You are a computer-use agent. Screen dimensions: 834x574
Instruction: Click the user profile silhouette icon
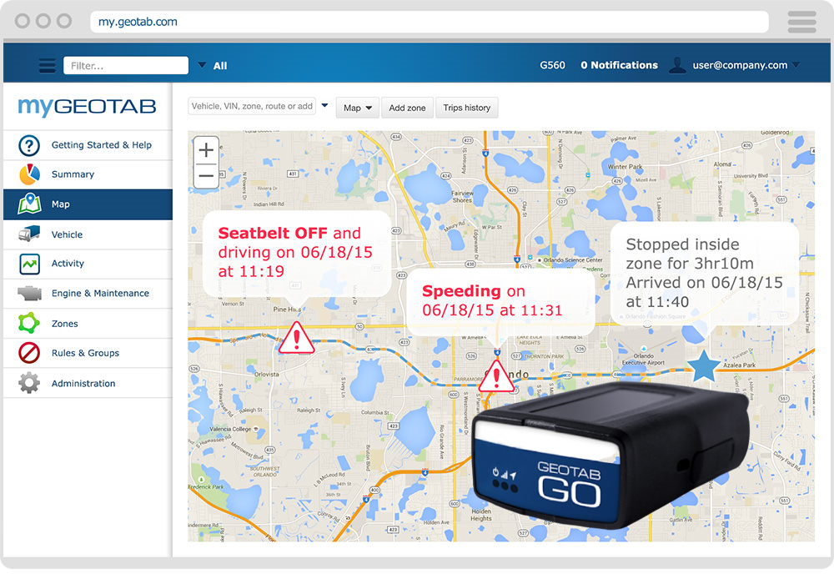(677, 65)
